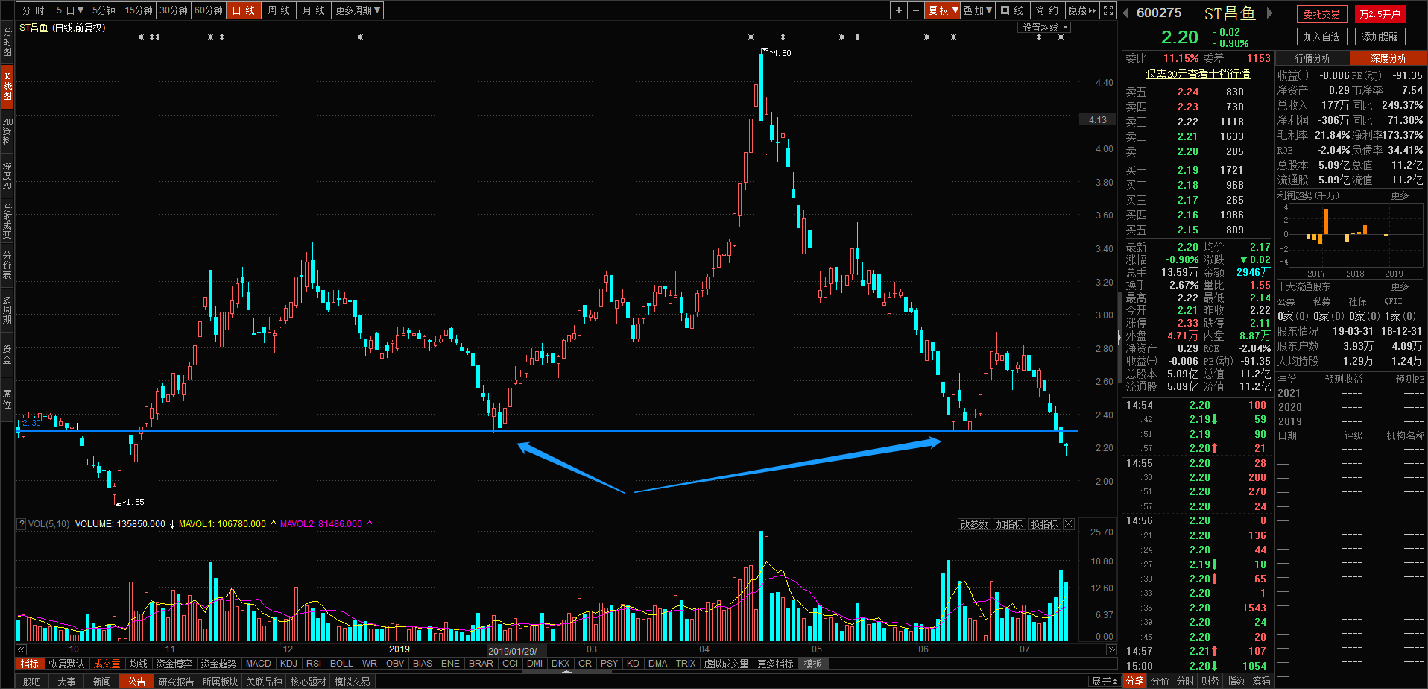Select 虚拟成交量 indicator
1428x689 pixels.
726,664
